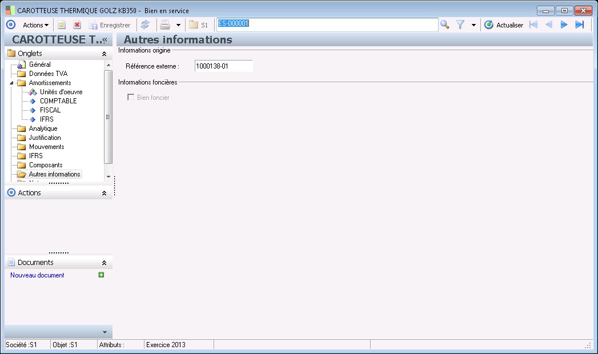Click the Société :S1 status entry

point(21,345)
